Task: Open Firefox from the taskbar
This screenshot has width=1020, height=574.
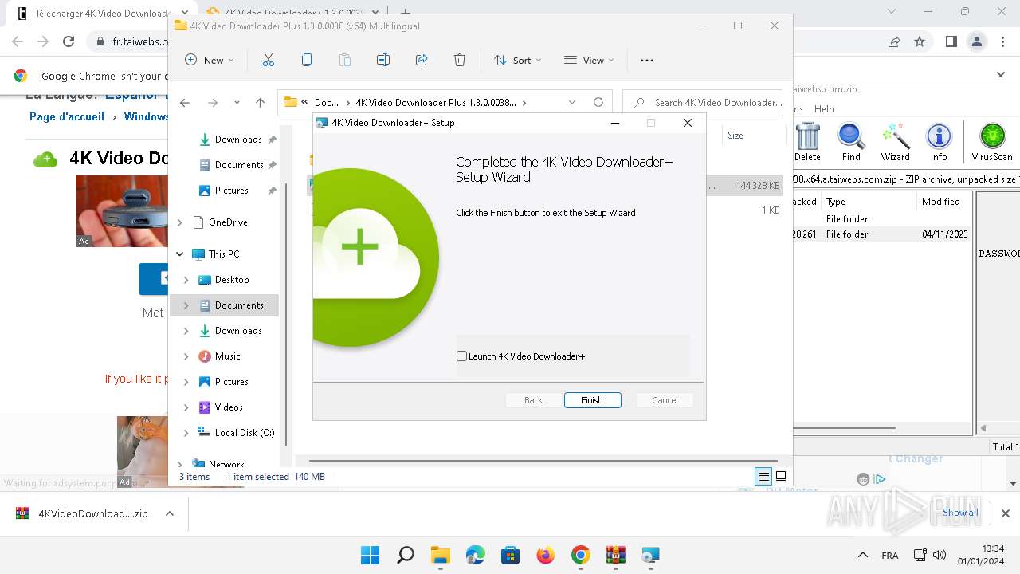Action: tap(545, 555)
